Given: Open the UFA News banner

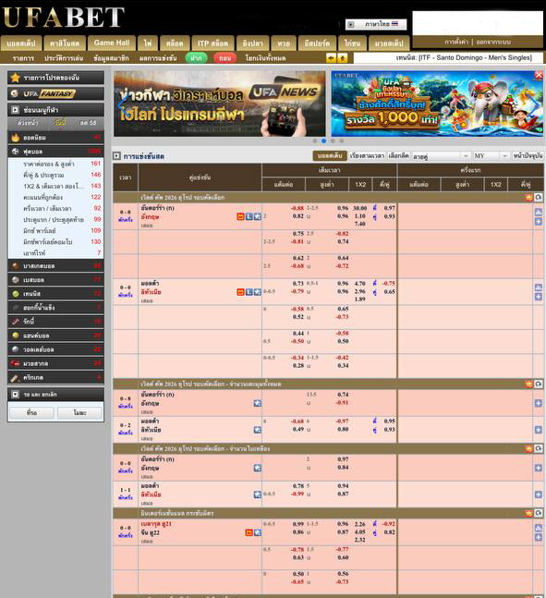Looking at the screenshot, I should [220, 104].
